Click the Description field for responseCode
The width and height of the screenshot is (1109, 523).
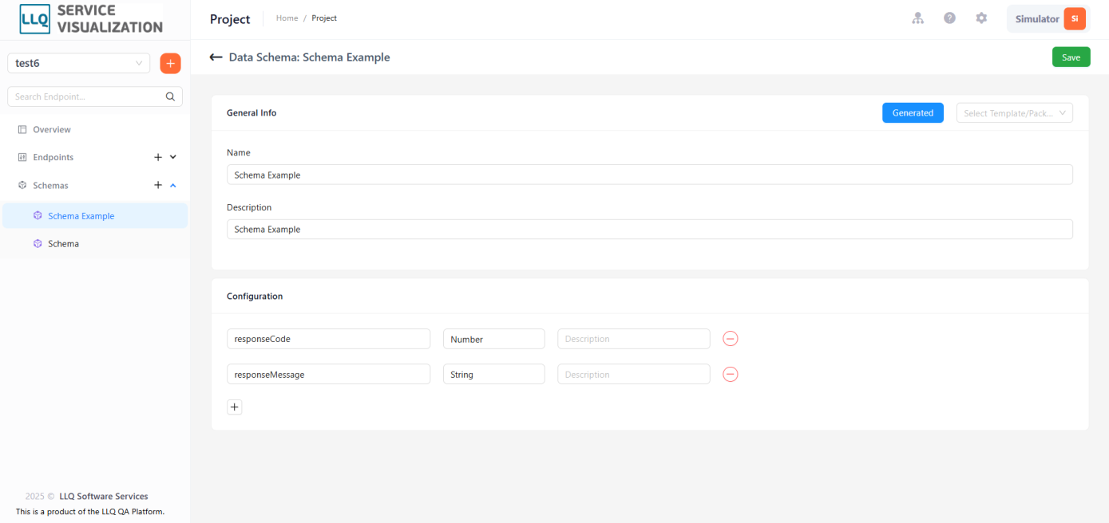[x=634, y=339]
